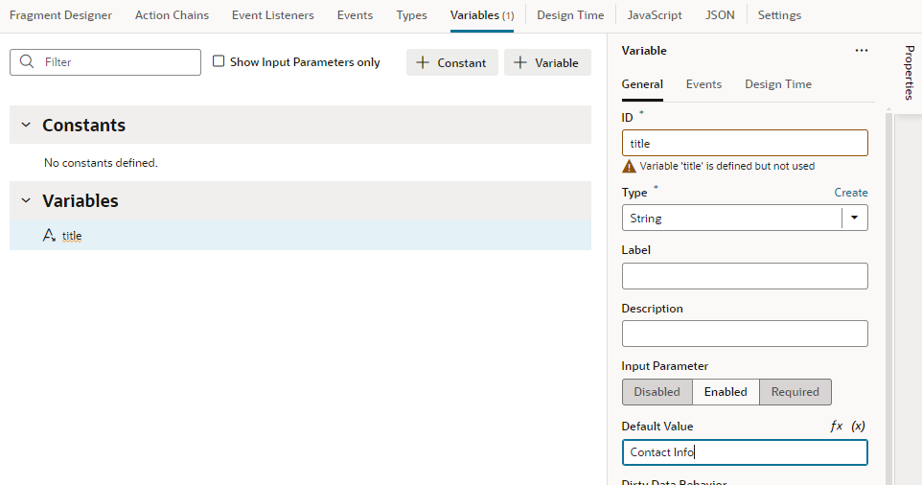Image resolution: width=922 pixels, height=485 pixels.
Task: Set Input Parameter to Disabled
Action: coord(657,392)
